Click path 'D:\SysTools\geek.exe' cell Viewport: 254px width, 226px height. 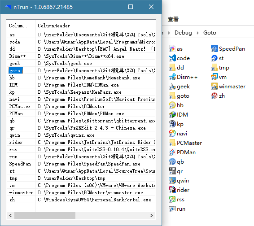65,63
